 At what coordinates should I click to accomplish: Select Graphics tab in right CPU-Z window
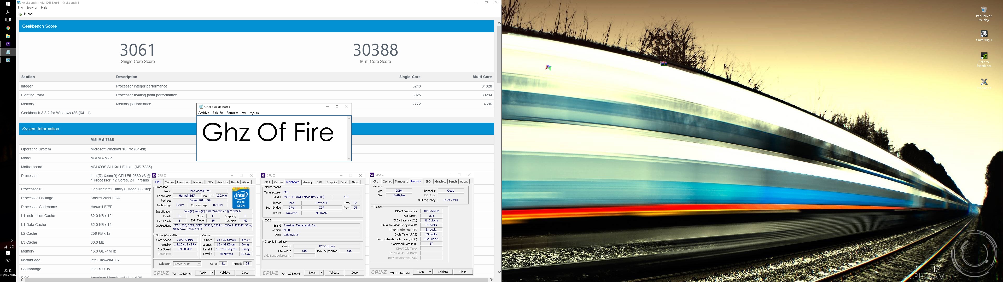pyautogui.click(x=440, y=181)
